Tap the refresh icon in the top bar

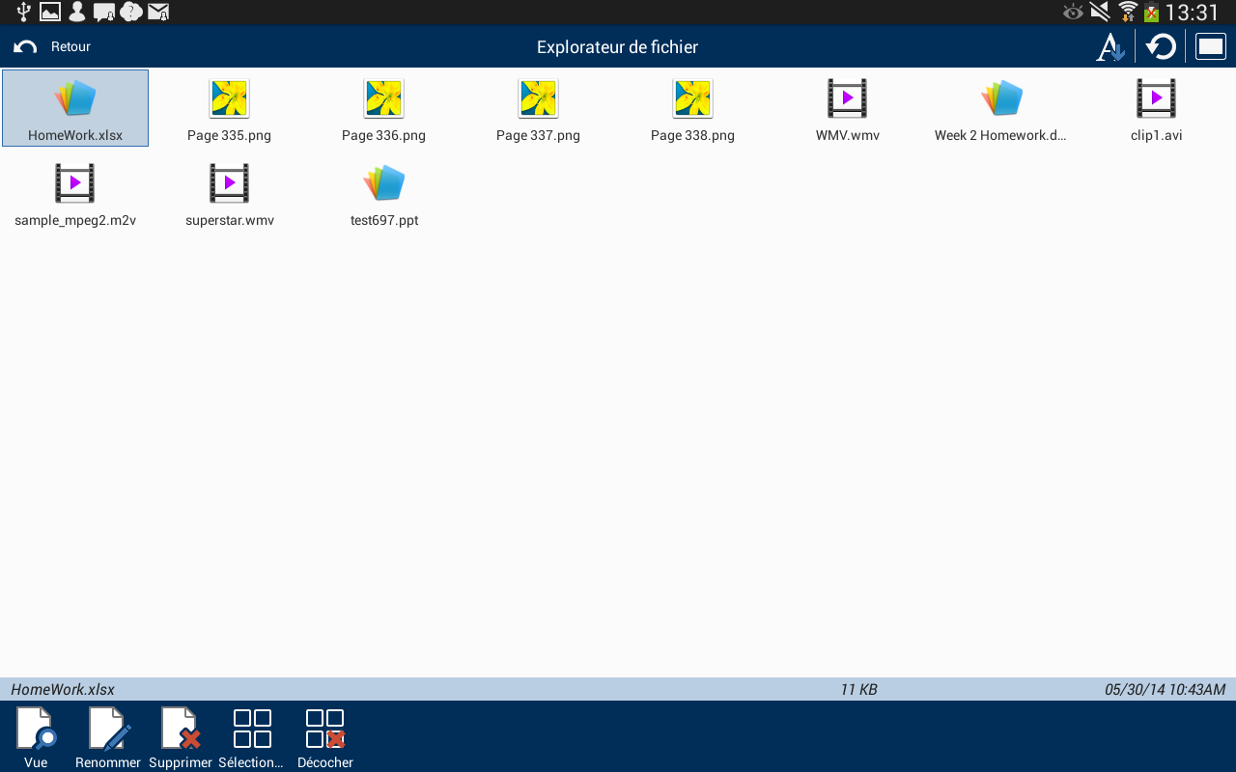click(1161, 45)
